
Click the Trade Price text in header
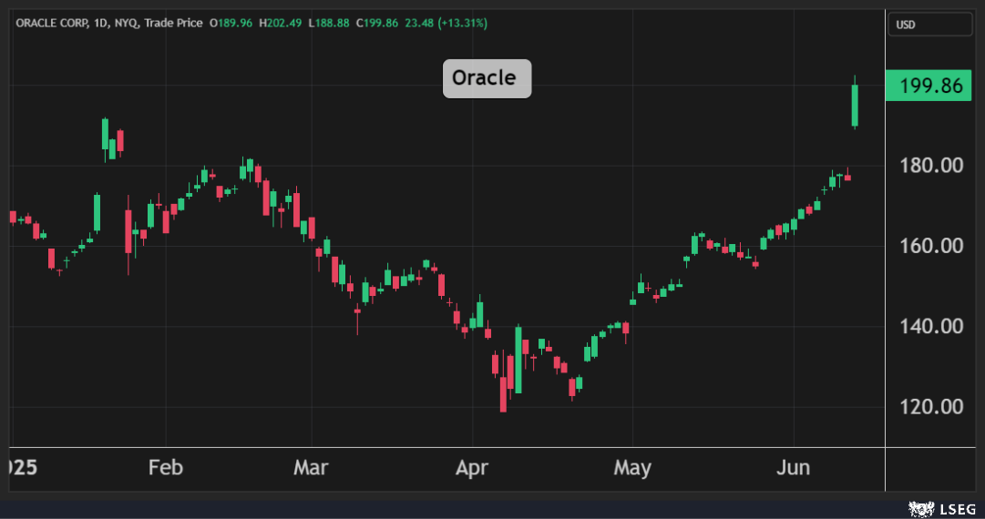pyautogui.click(x=172, y=23)
